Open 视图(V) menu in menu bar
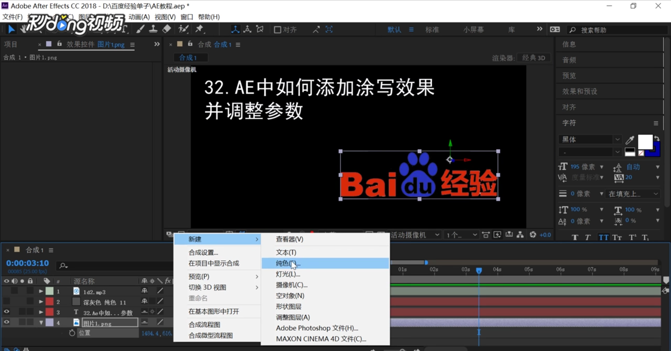This screenshot has height=351, width=671. tap(165, 17)
